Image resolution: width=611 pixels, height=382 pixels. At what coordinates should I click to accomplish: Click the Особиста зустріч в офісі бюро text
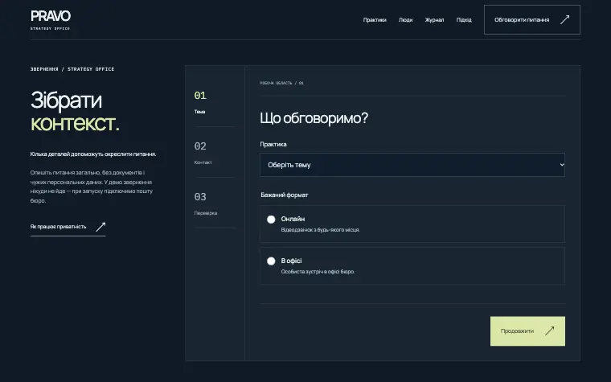click(318, 272)
